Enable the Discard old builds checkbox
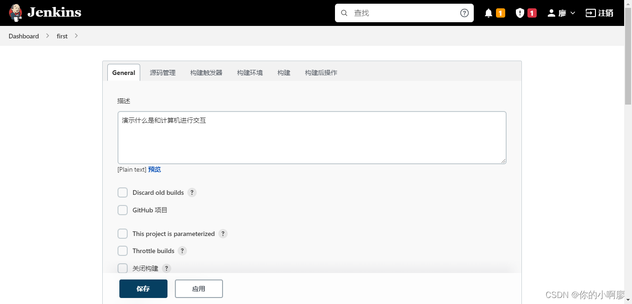632x304 pixels. [x=123, y=192]
